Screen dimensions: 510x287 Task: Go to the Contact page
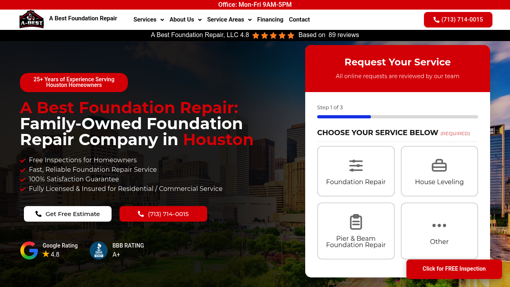[x=299, y=20]
